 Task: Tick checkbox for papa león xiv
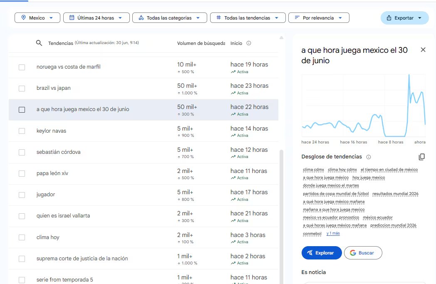point(22,174)
